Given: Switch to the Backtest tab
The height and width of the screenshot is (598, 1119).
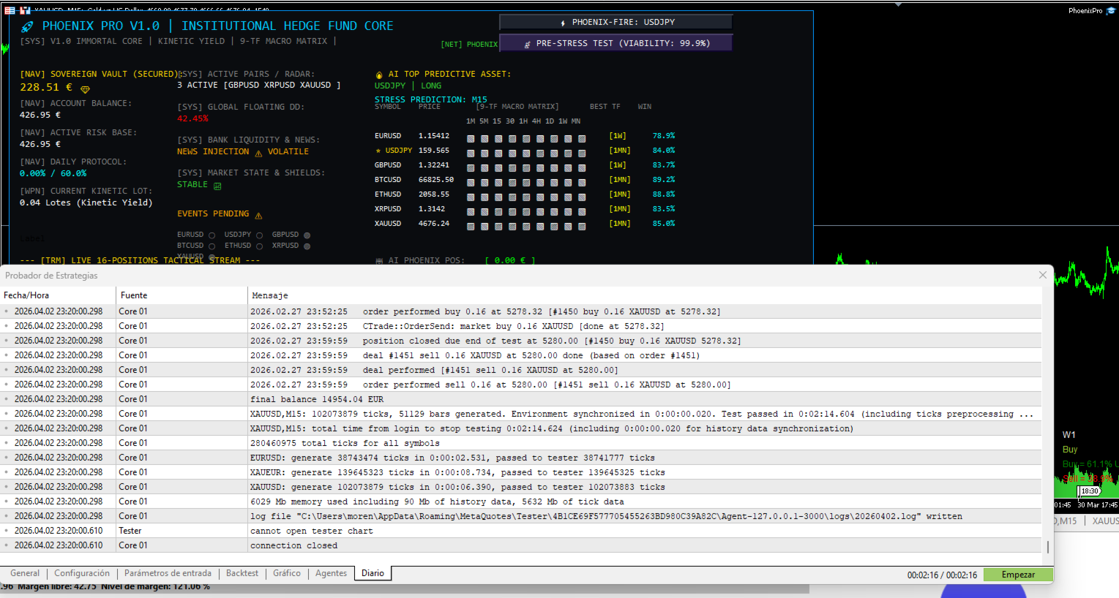Looking at the screenshot, I should [x=242, y=573].
